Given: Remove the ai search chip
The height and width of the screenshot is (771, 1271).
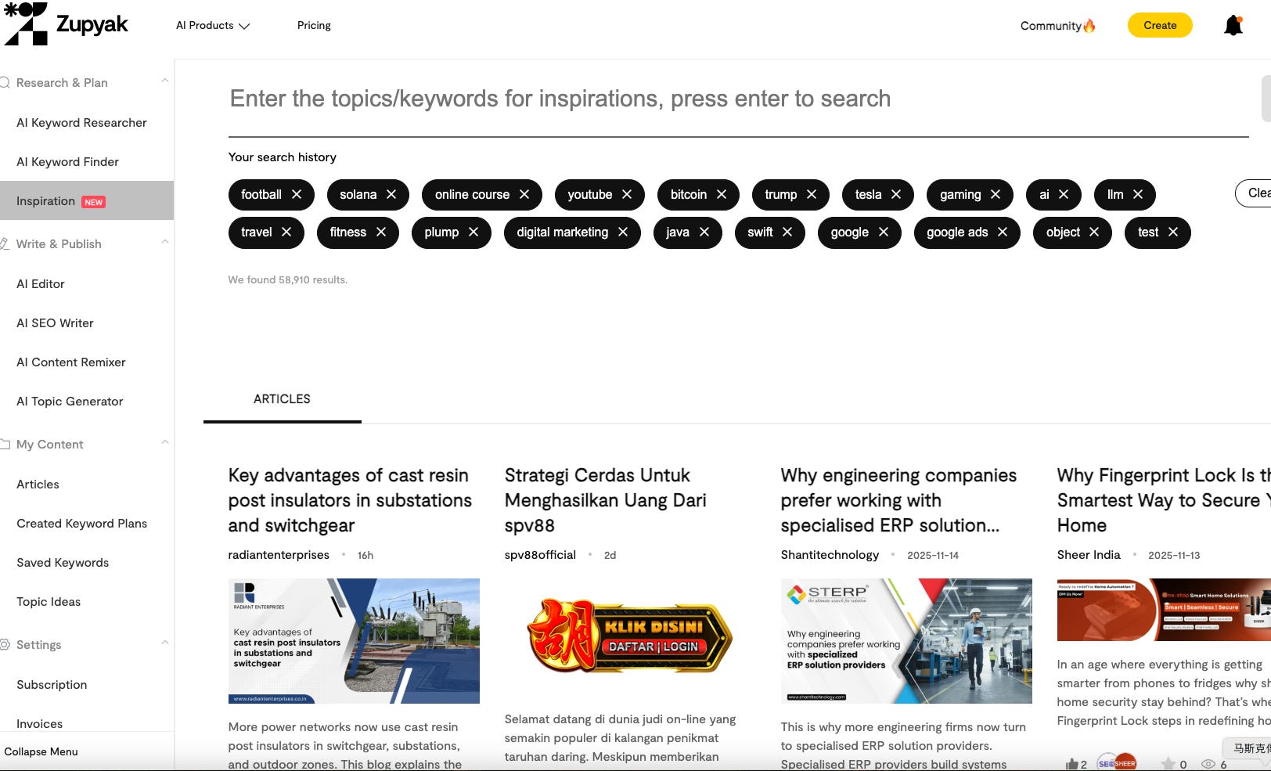Looking at the screenshot, I should (1064, 194).
